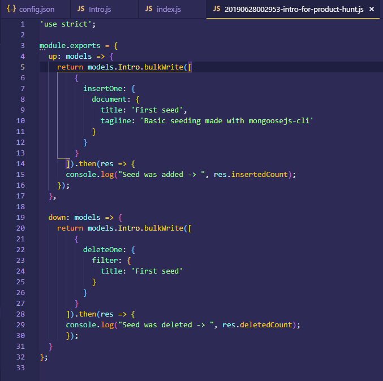The height and width of the screenshot is (381, 383).
Task: Click the JSON braces icon on config.json tab
Action: coord(11,9)
